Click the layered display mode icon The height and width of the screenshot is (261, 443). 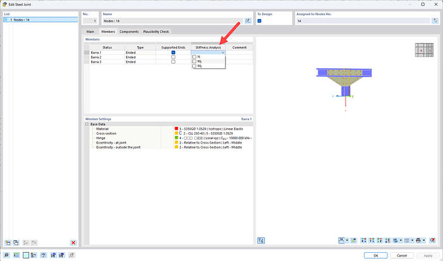(x=396, y=240)
